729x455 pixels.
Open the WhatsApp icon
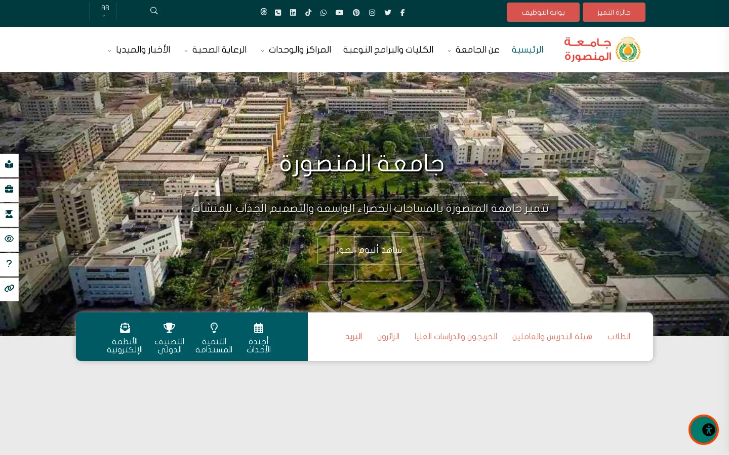(323, 13)
